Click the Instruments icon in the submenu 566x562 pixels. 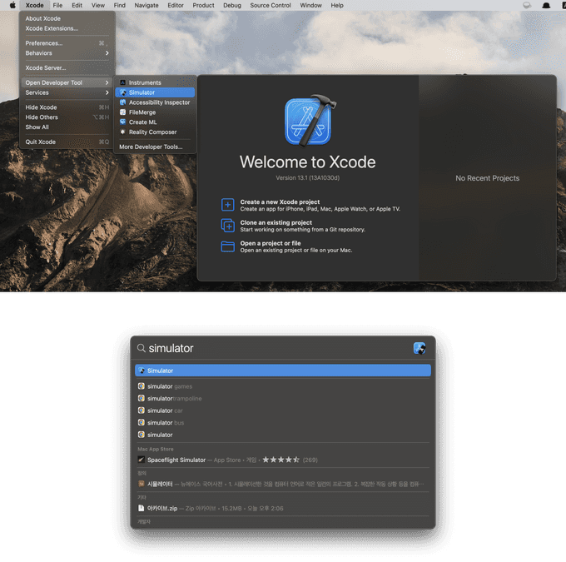pyautogui.click(x=122, y=82)
